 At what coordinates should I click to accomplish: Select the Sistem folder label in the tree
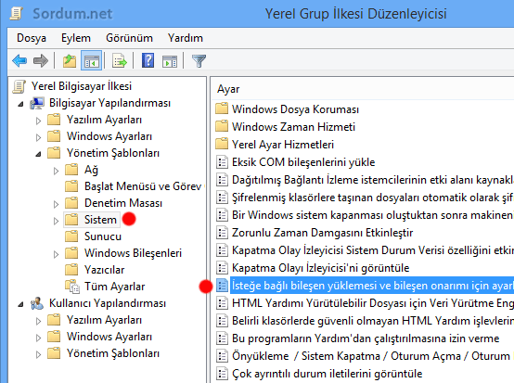[100, 220]
